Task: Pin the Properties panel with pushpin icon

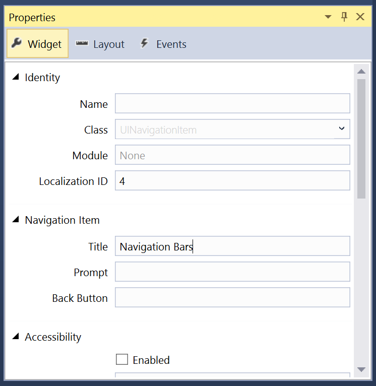Action: (x=344, y=17)
